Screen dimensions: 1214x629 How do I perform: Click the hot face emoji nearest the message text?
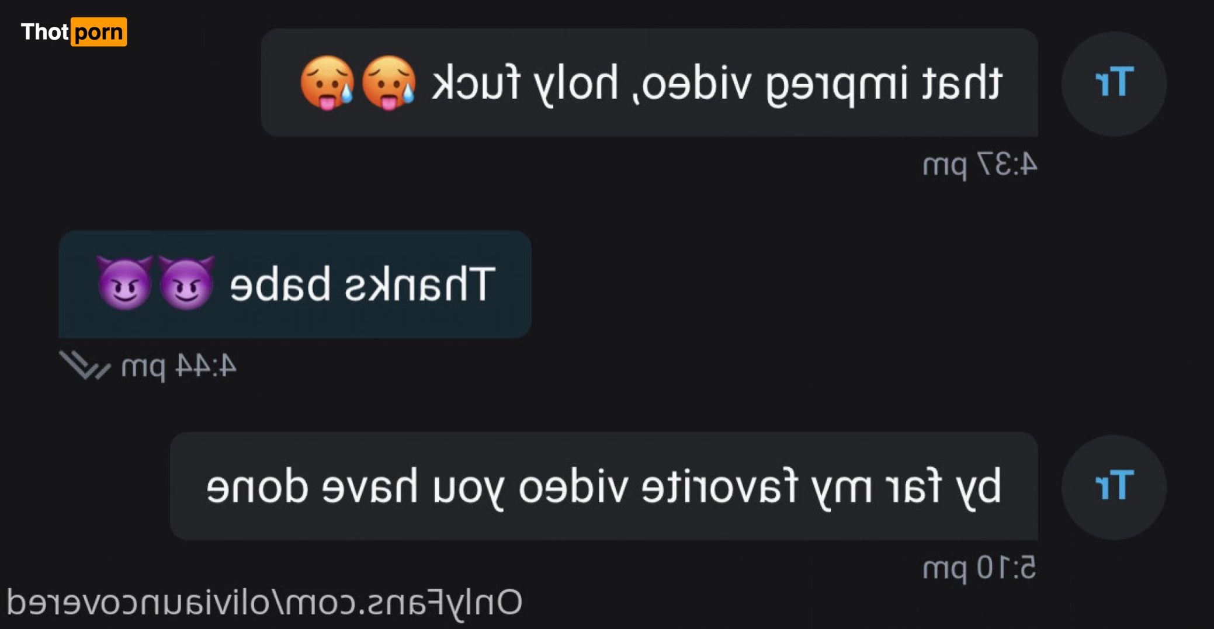tap(389, 84)
